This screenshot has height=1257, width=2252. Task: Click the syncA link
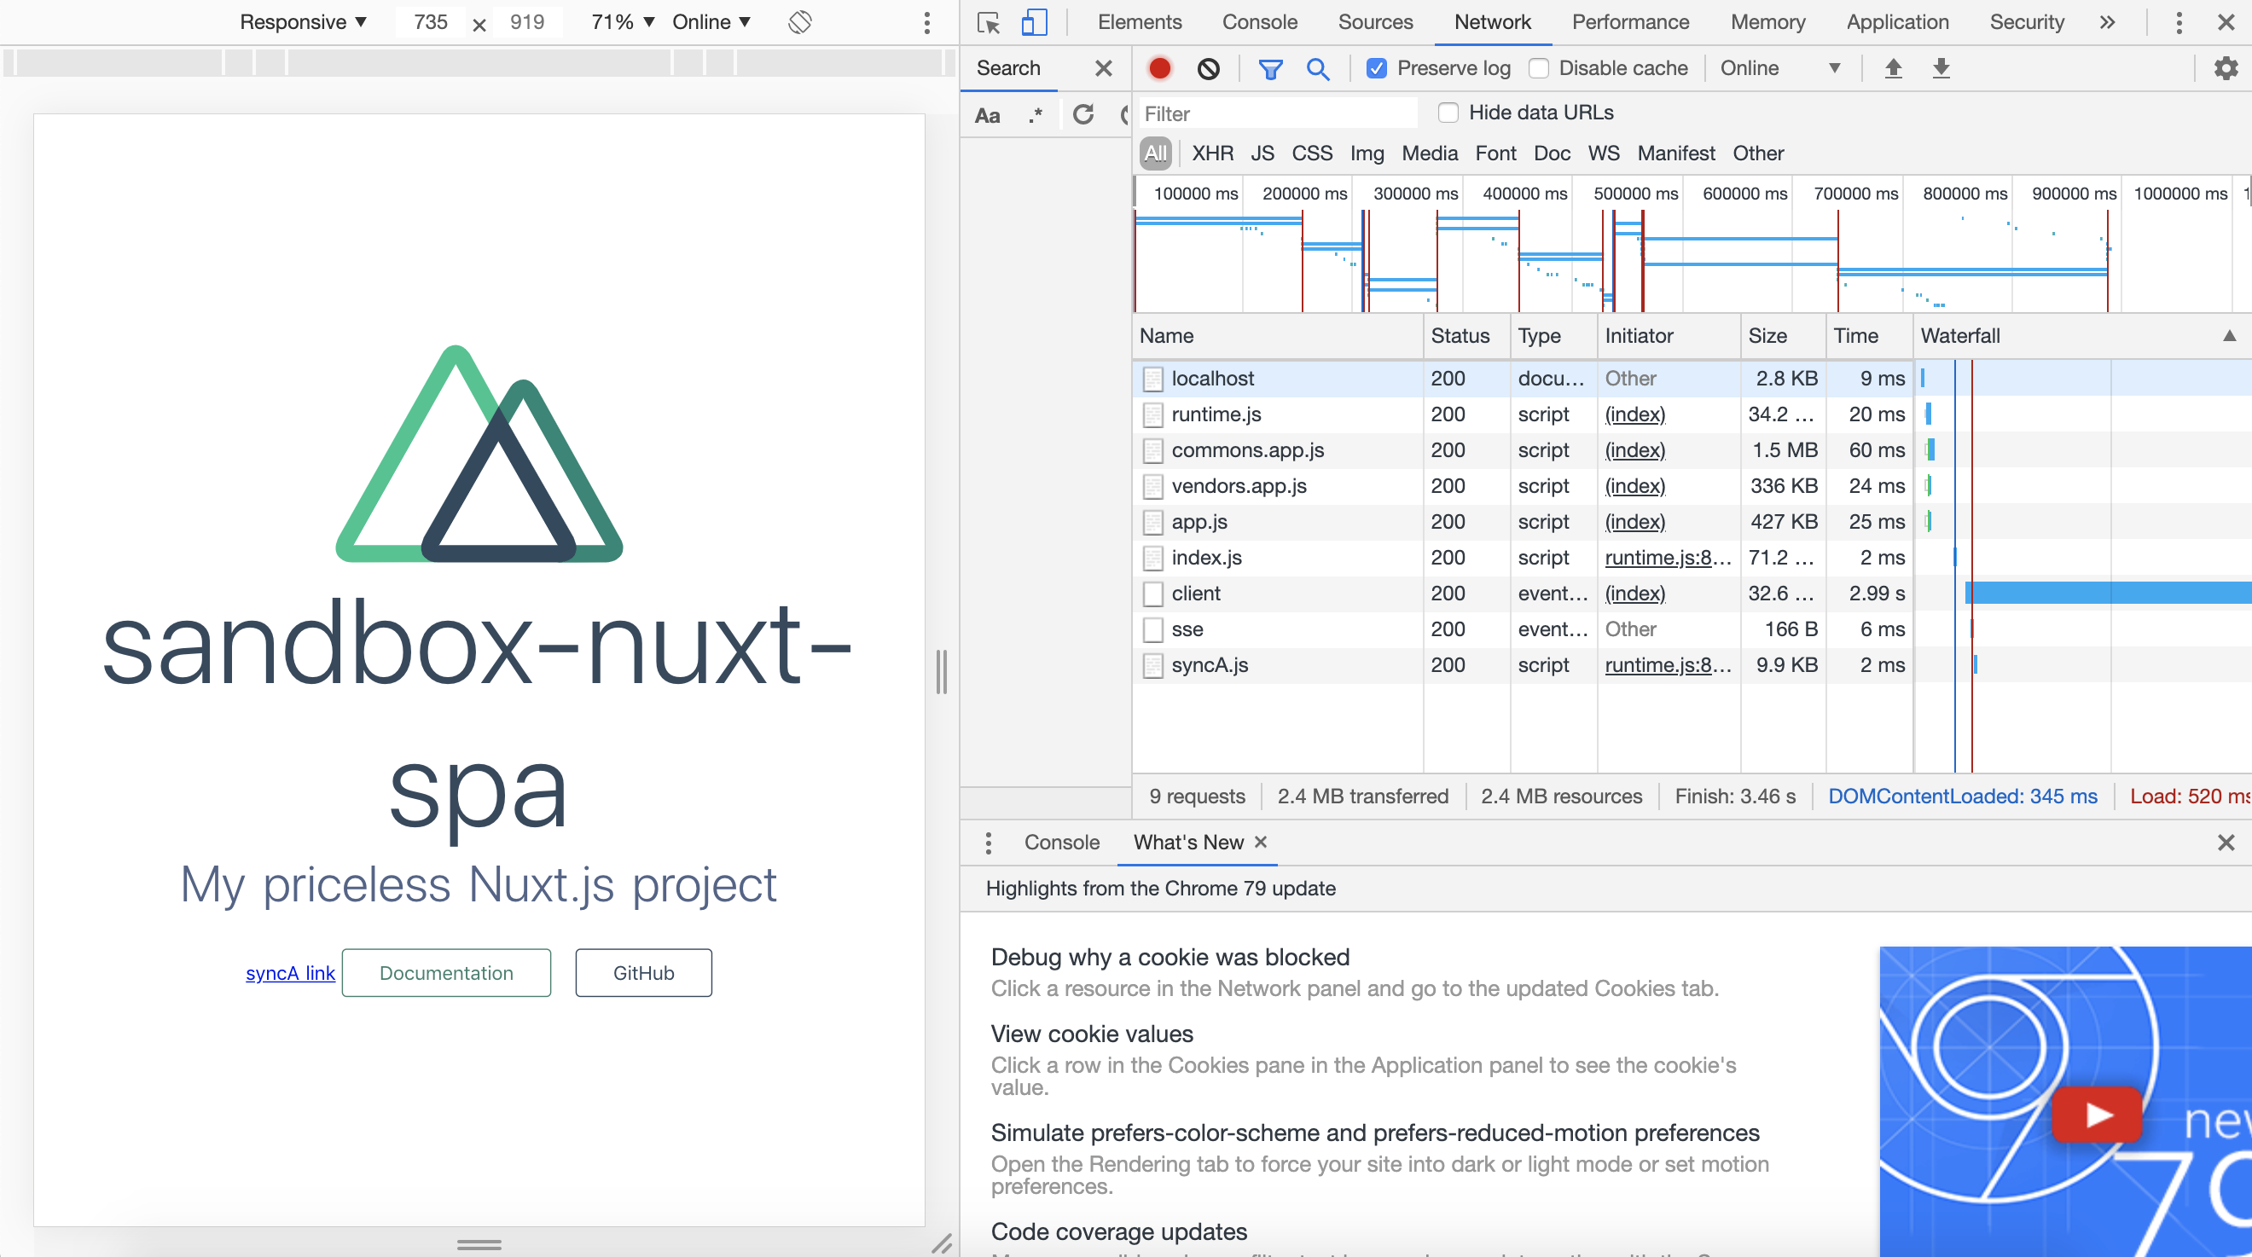(290, 973)
